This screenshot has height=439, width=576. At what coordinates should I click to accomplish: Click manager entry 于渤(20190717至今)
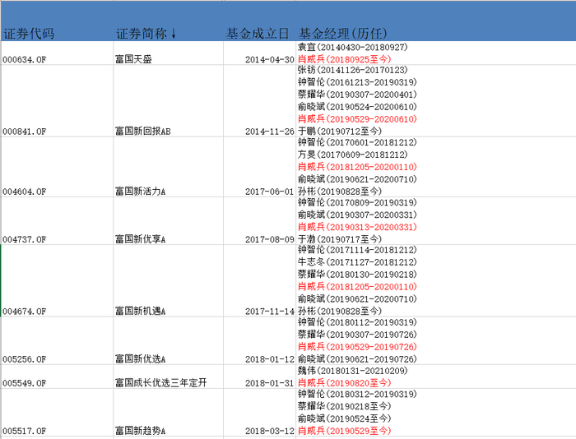pos(340,239)
